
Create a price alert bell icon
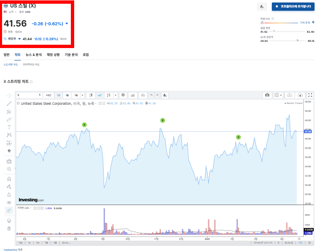[165, 95]
